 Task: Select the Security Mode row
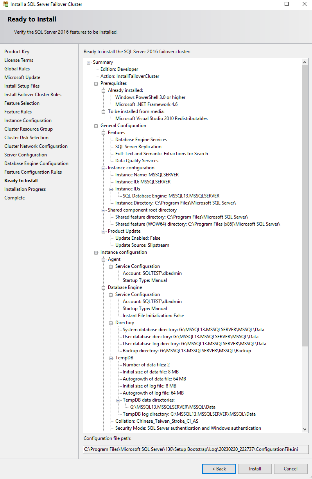click(x=188, y=428)
